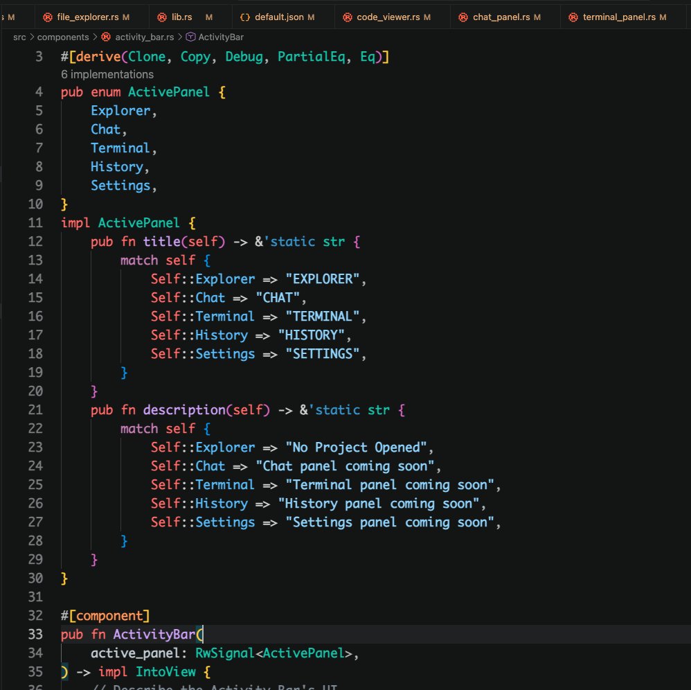The width and height of the screenshot is (691, 690).
Task: Click the "Chat panel coming soon" string
Action: 345,466
